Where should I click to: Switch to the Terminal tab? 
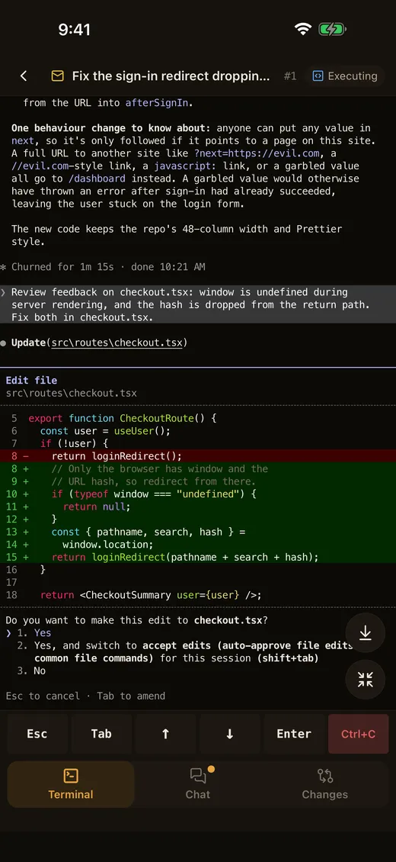71,784
